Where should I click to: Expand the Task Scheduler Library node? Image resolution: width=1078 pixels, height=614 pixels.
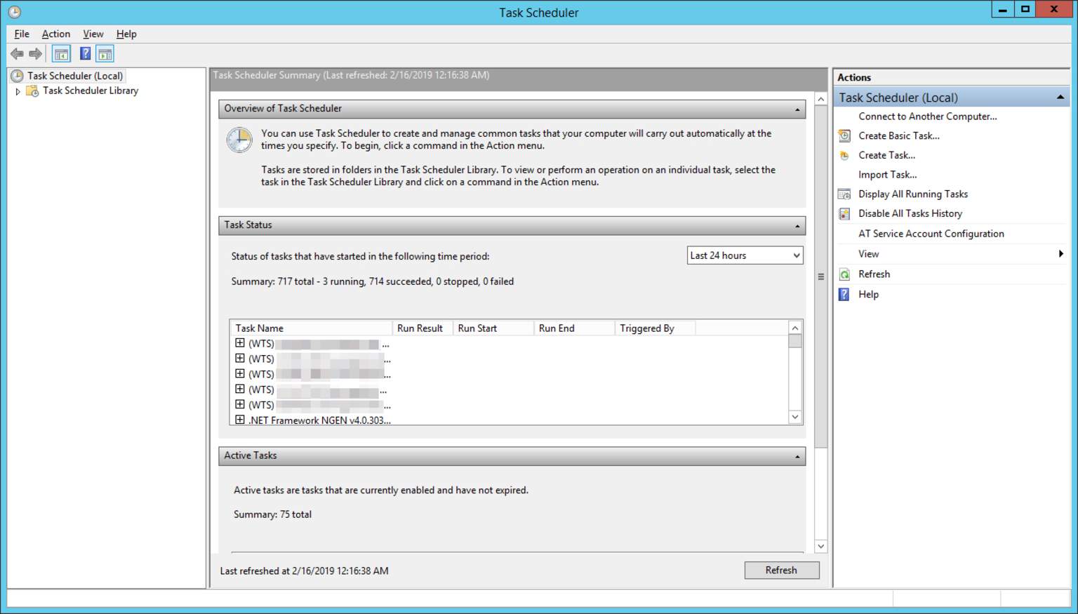(18, 91)
